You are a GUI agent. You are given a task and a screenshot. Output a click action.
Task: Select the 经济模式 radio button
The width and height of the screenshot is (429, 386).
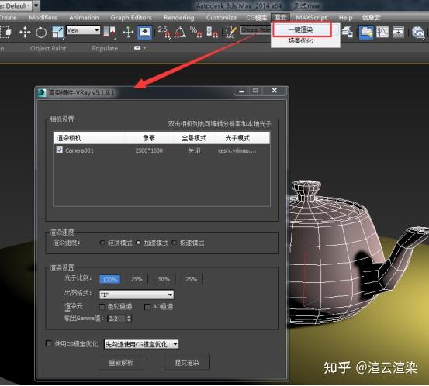(x=102, y=243)
